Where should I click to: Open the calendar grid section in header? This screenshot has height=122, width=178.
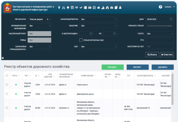72,8
